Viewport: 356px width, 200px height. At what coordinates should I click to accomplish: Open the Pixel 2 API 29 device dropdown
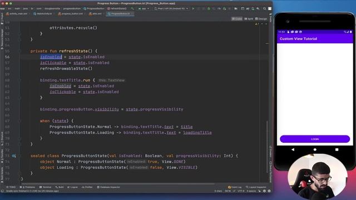(x=171, y=9)
